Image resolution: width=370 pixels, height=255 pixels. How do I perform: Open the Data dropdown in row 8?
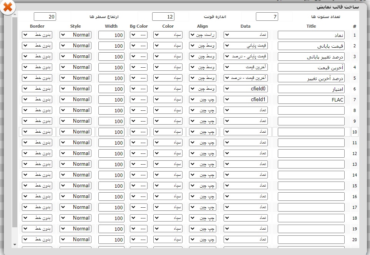246,110
